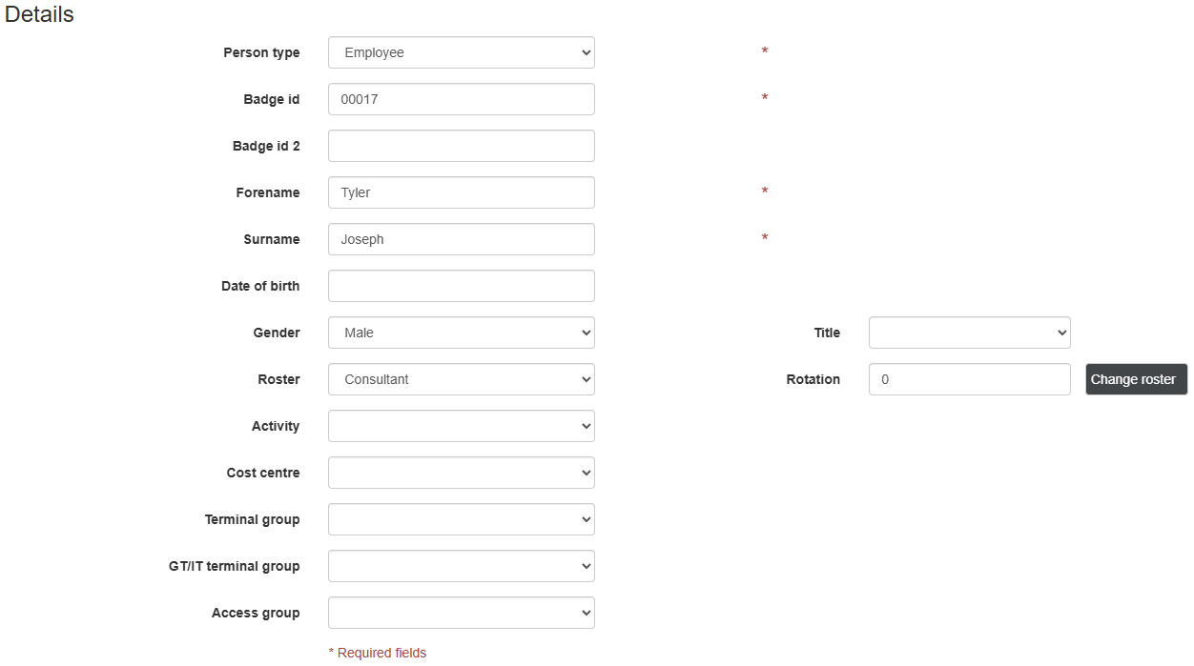The height and width of the screenshot is (666, 1194).
Task: Select the Badge id field containing 00017
Action: [461, 99]
